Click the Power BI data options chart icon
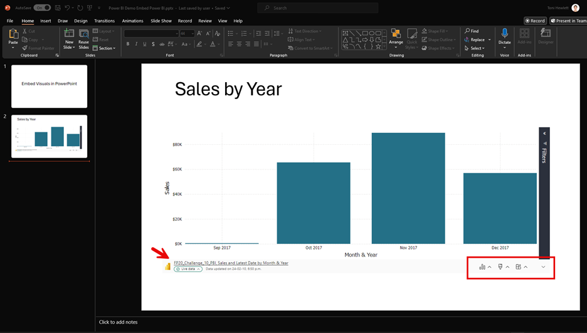Screen dimensions: 587x333 [482, 267]
